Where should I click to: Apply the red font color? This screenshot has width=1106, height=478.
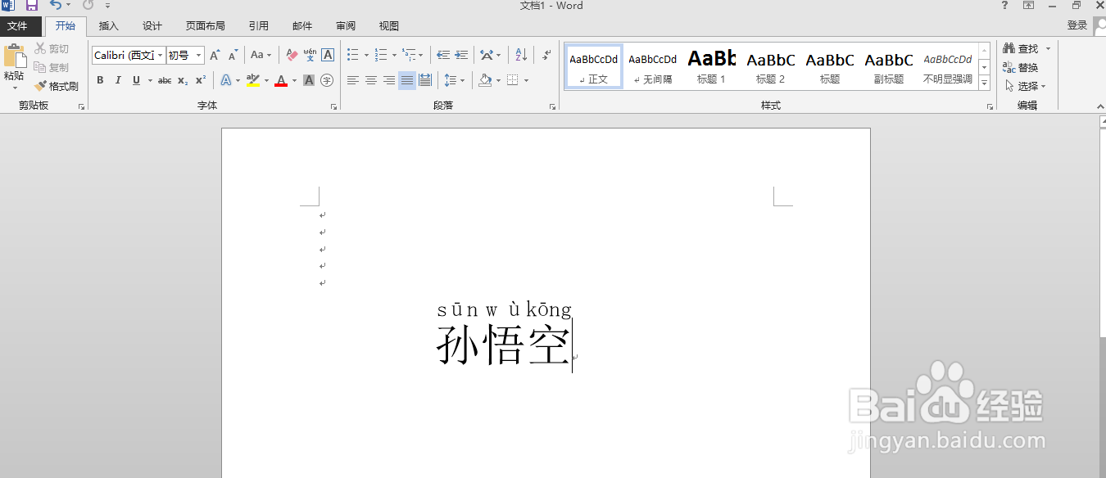pyautogui.click(x=281, y=80)
